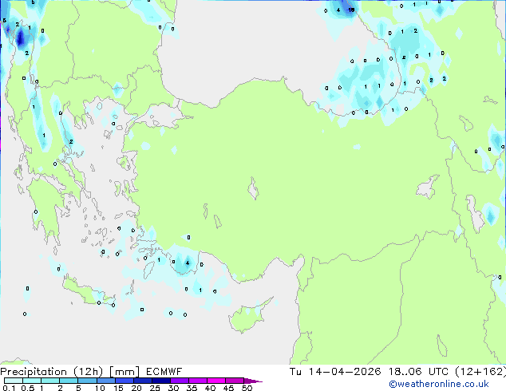Viewport: 506px width, 391px height.
Task: Click the magenta arrow at legend end
Action: [255, 381]
